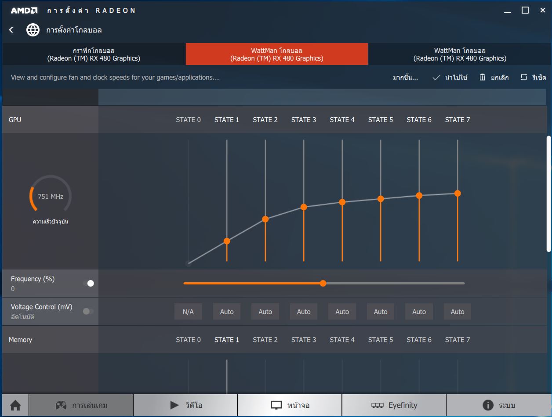Click the trash bin discard icon
The height and width of the screenshot is (417, 552).
[483, 77]
